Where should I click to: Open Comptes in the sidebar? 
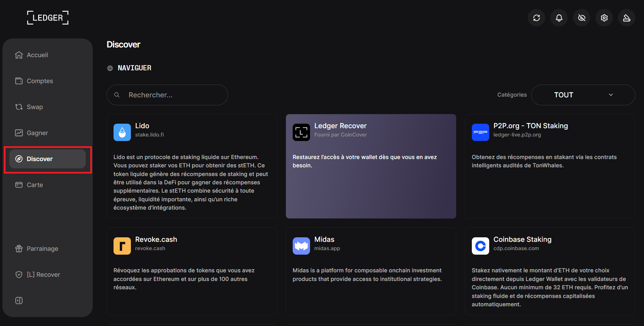click(x=48, y=81)
